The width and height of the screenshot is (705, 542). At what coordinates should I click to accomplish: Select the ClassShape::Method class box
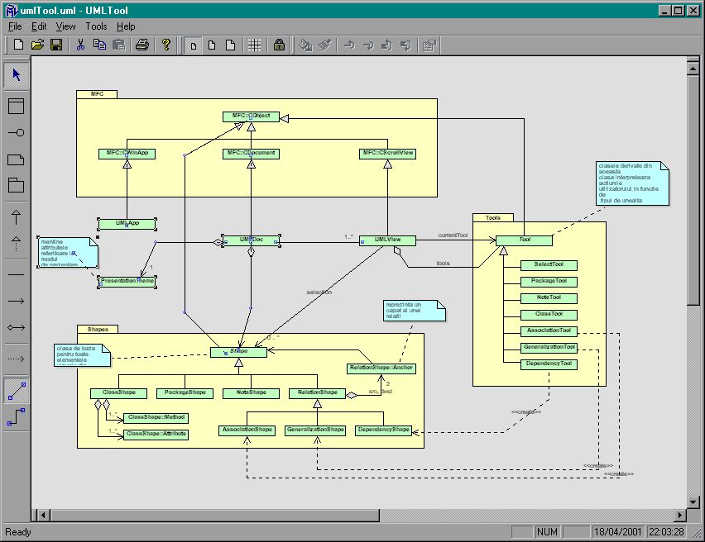click(156, 417)
